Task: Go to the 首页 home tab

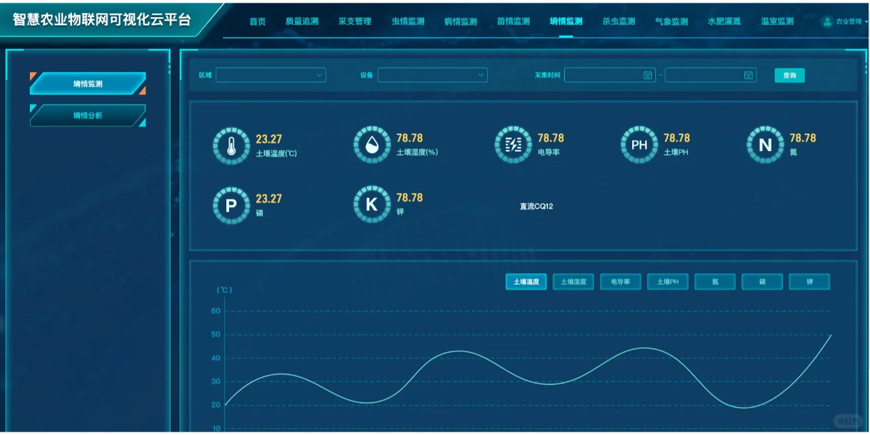Action: 258,21
